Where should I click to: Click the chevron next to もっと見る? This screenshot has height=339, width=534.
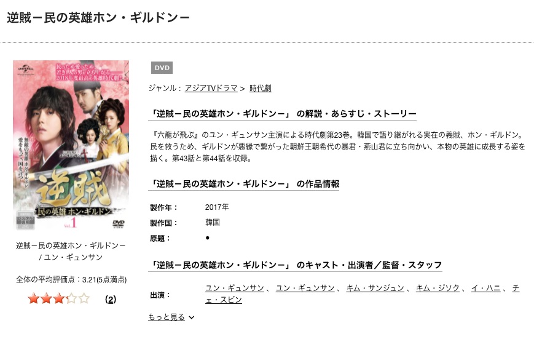[192, 317]
